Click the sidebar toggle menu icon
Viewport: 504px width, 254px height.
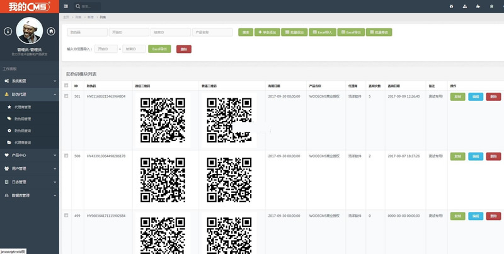(66, 6)
